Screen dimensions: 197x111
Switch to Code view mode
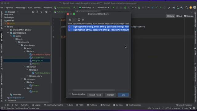[x=170, y=16]
